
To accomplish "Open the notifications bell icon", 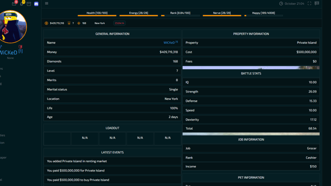I will pyautogui.click(x=22, y=4).
